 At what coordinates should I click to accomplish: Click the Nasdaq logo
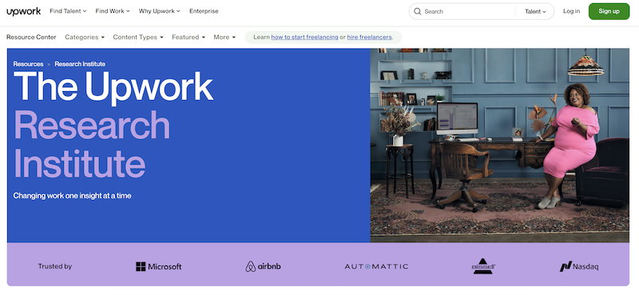point(578,266)
